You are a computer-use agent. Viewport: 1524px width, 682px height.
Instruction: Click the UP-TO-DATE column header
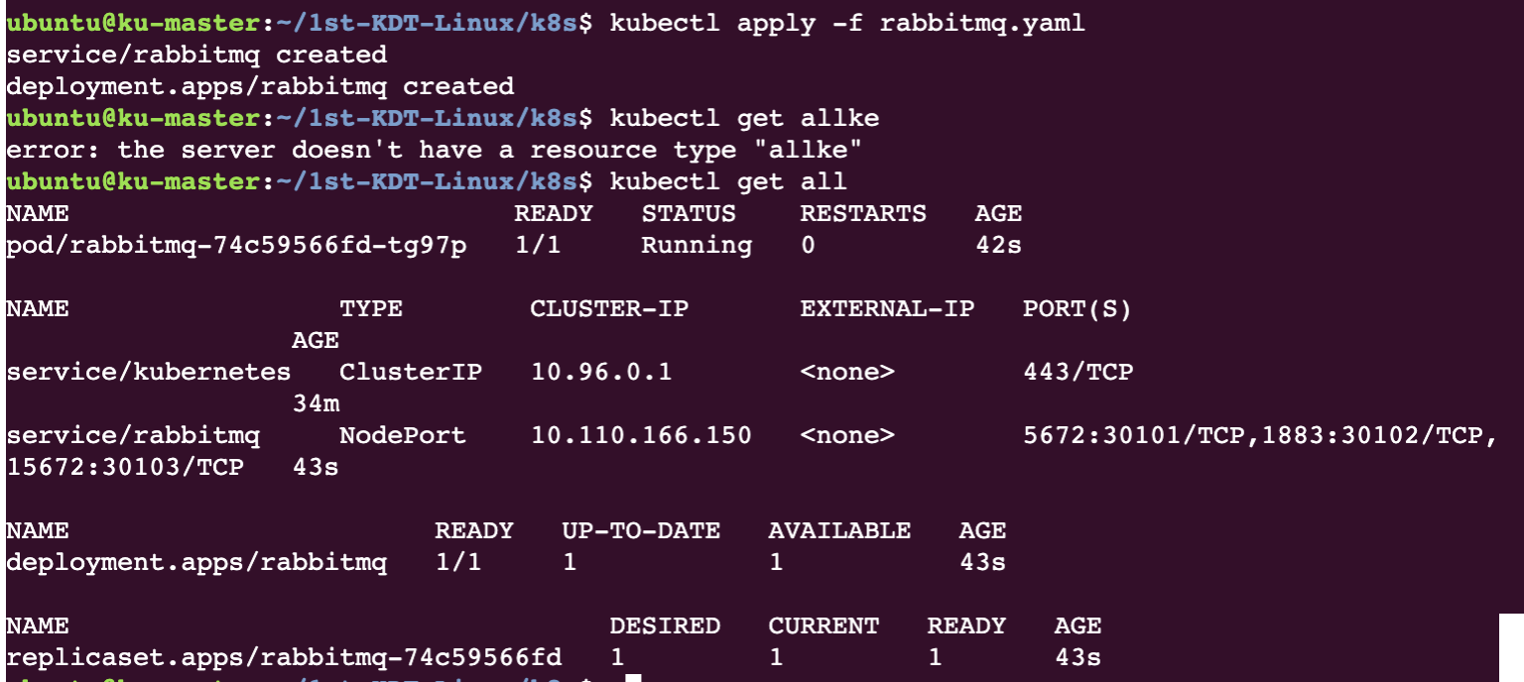641,530
